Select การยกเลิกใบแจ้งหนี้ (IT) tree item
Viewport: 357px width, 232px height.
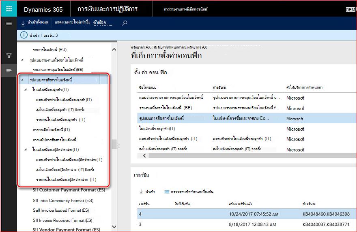[x=51, y=130]
